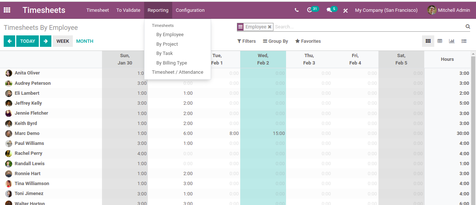Click the Hours total column header
Screen dimensions: 476x205
point(447,59)
